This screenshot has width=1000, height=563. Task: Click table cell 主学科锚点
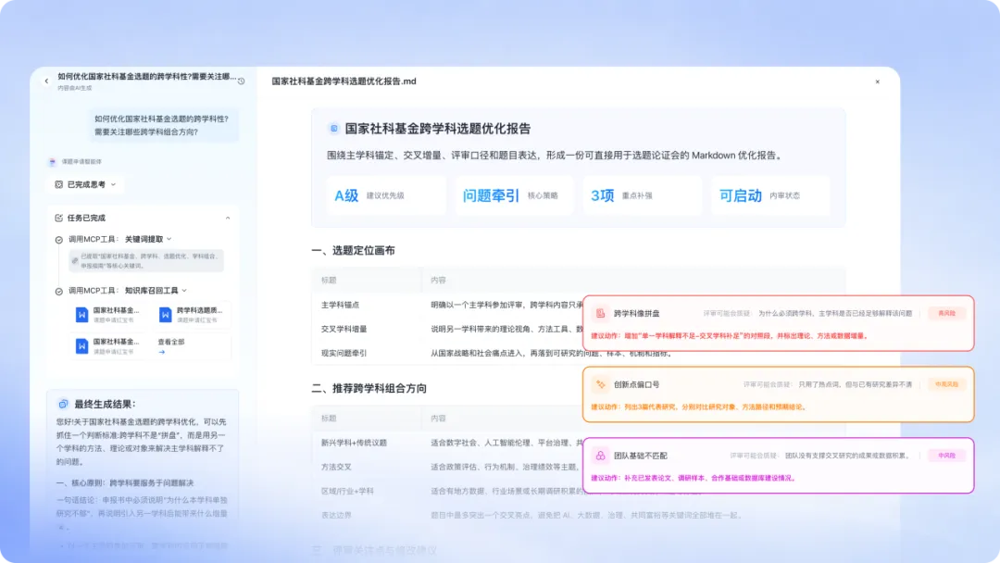pyautogui.click(x=340, y=305)
